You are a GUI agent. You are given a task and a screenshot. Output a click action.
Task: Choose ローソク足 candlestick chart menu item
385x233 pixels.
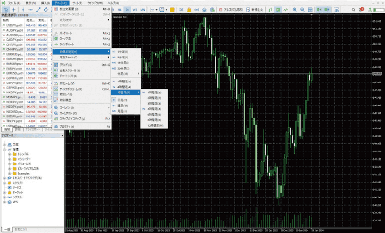click(67, 38)
